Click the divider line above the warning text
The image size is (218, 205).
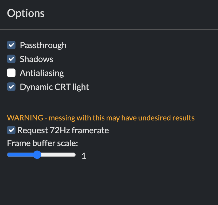112,102
